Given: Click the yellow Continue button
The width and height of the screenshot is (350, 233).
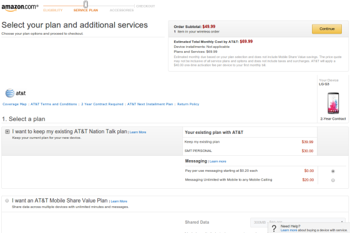Looking at the screenshot, I should point(327,29).
